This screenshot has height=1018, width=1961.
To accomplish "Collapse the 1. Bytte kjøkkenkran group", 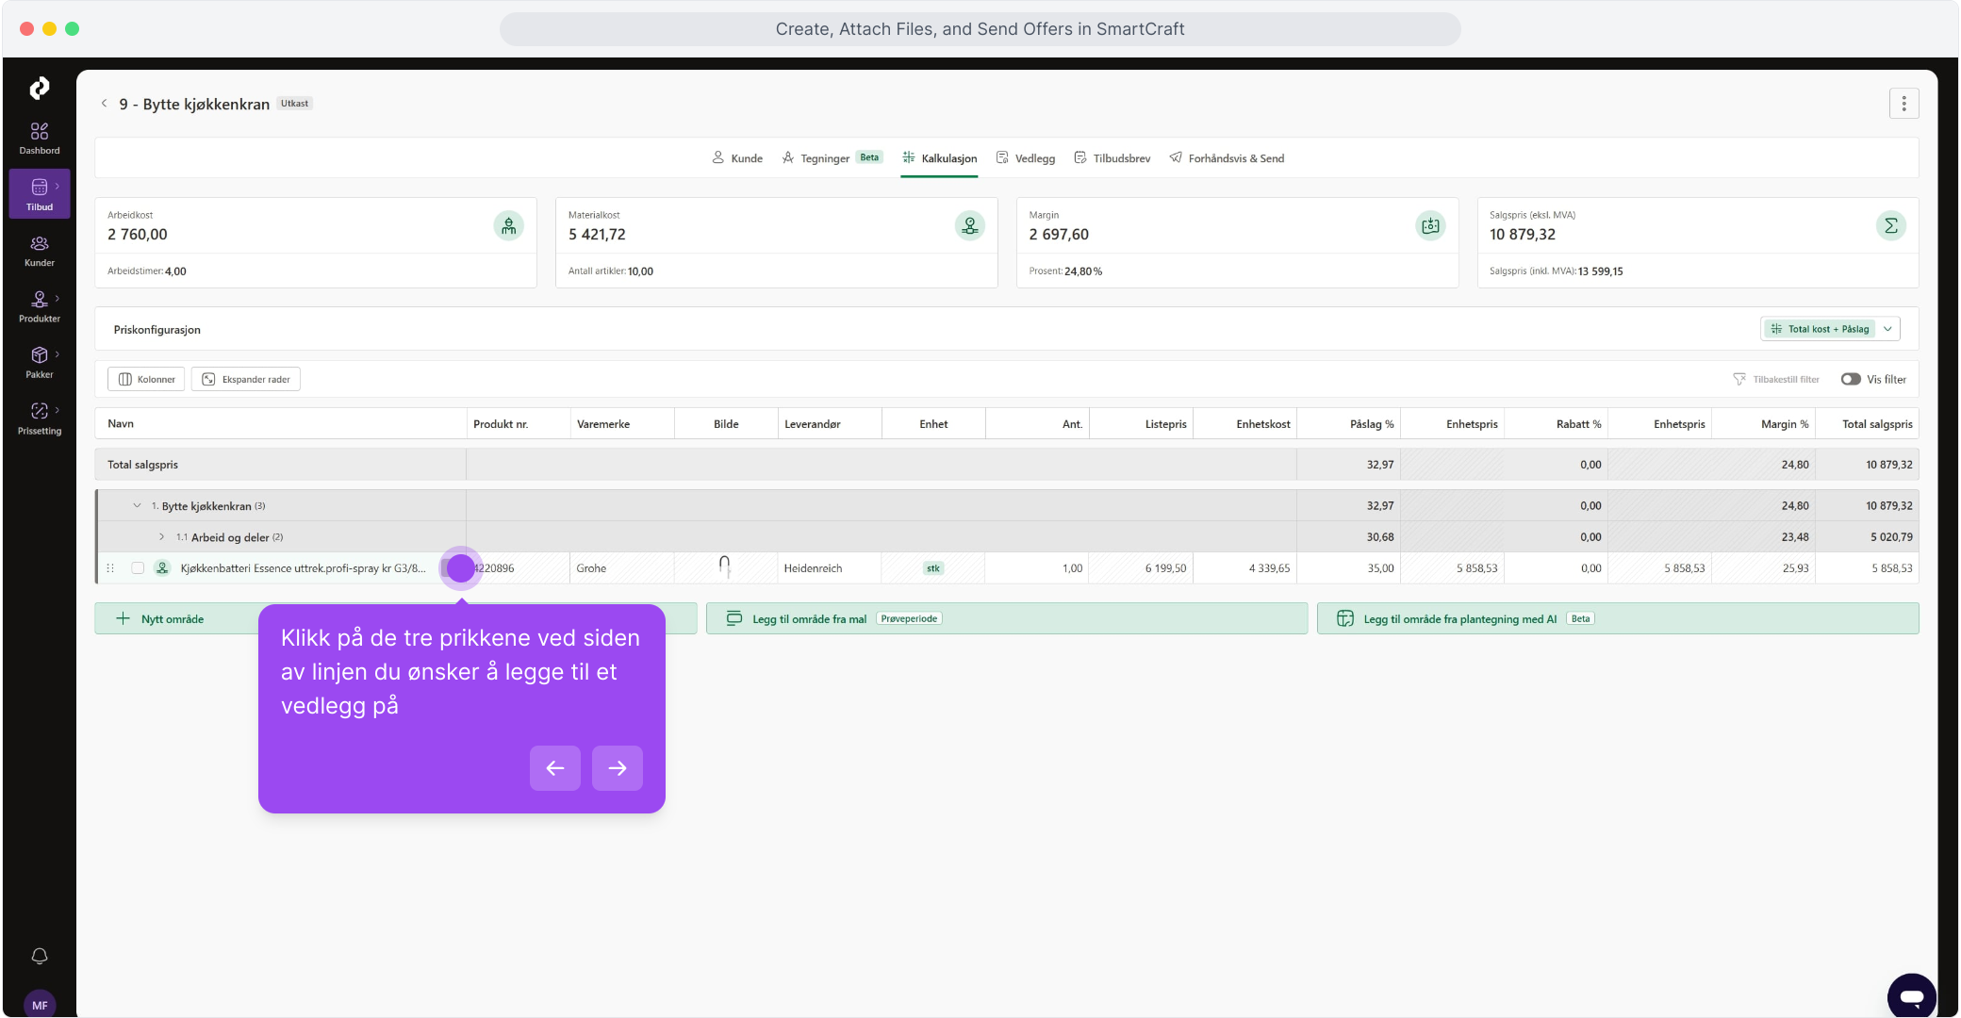I will coord(137,506).
